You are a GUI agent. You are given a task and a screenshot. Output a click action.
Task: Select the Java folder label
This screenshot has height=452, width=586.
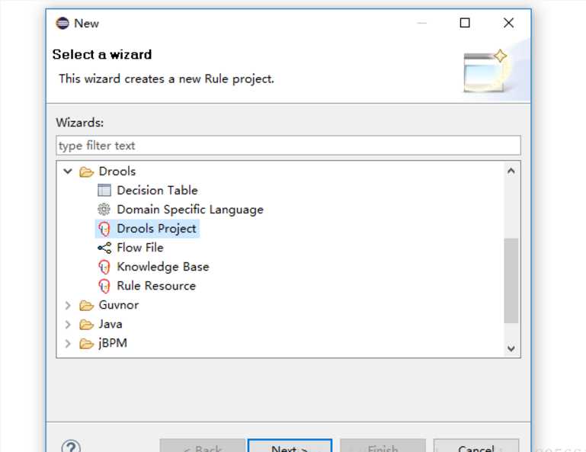coord(110,324)
